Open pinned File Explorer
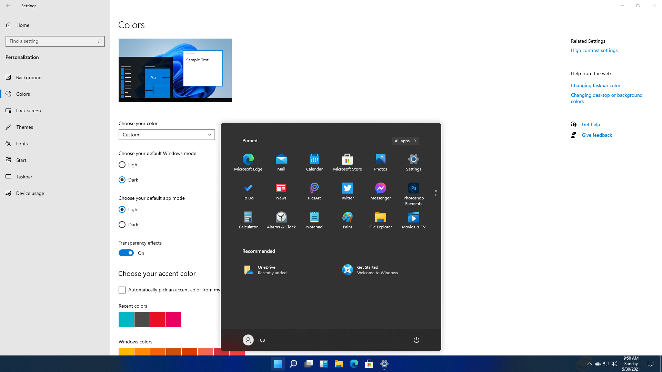 tap(380, 220)
